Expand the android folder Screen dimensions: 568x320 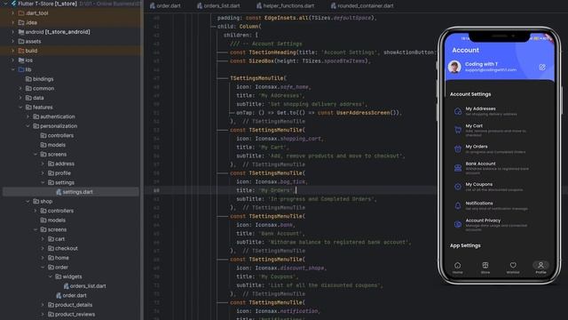click(13, 32)
